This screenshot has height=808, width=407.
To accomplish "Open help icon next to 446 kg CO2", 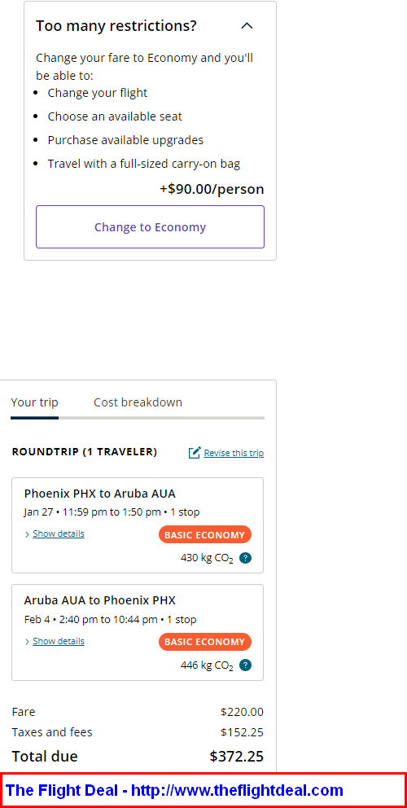I will (x=246, y=665).
